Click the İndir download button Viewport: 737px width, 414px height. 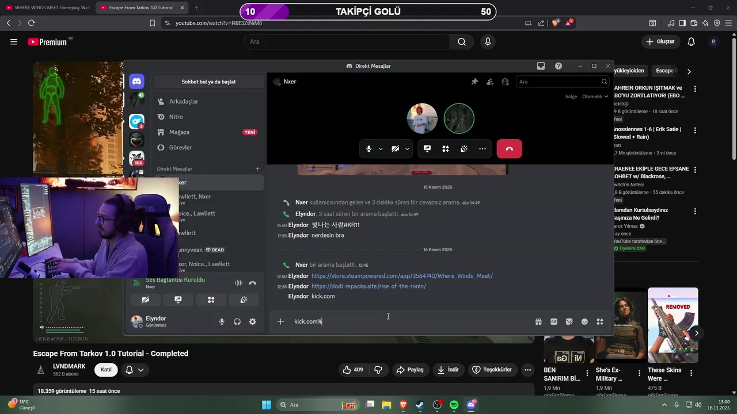(x=448, y=370)
